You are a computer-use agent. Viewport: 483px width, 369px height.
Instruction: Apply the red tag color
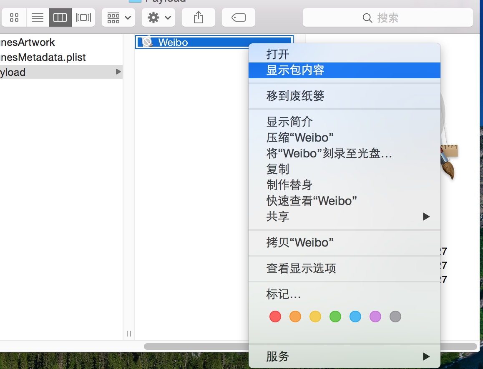pos(275,317)
